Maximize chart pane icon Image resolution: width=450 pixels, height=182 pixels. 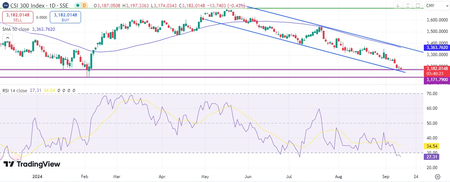tap(418, 5)
